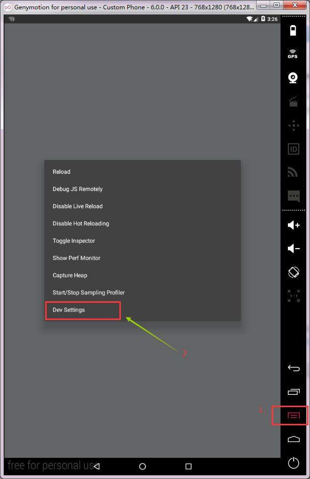Open the network signal widget
The width and height of the screenshot is (310, 479).
tap(293, 172)
